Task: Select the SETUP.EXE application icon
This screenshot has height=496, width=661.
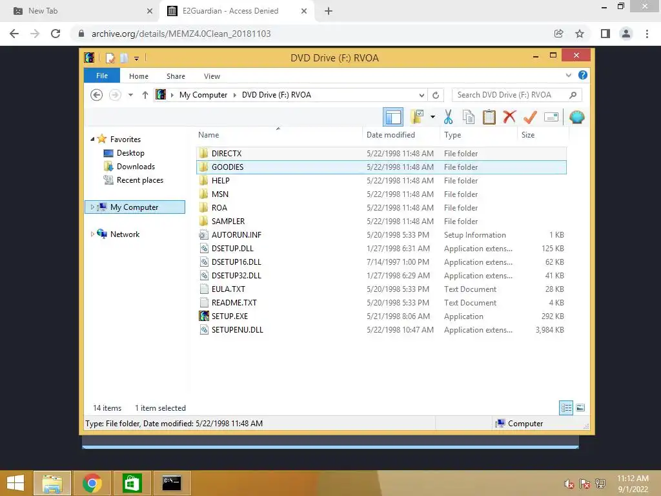Action: [203, 316]
